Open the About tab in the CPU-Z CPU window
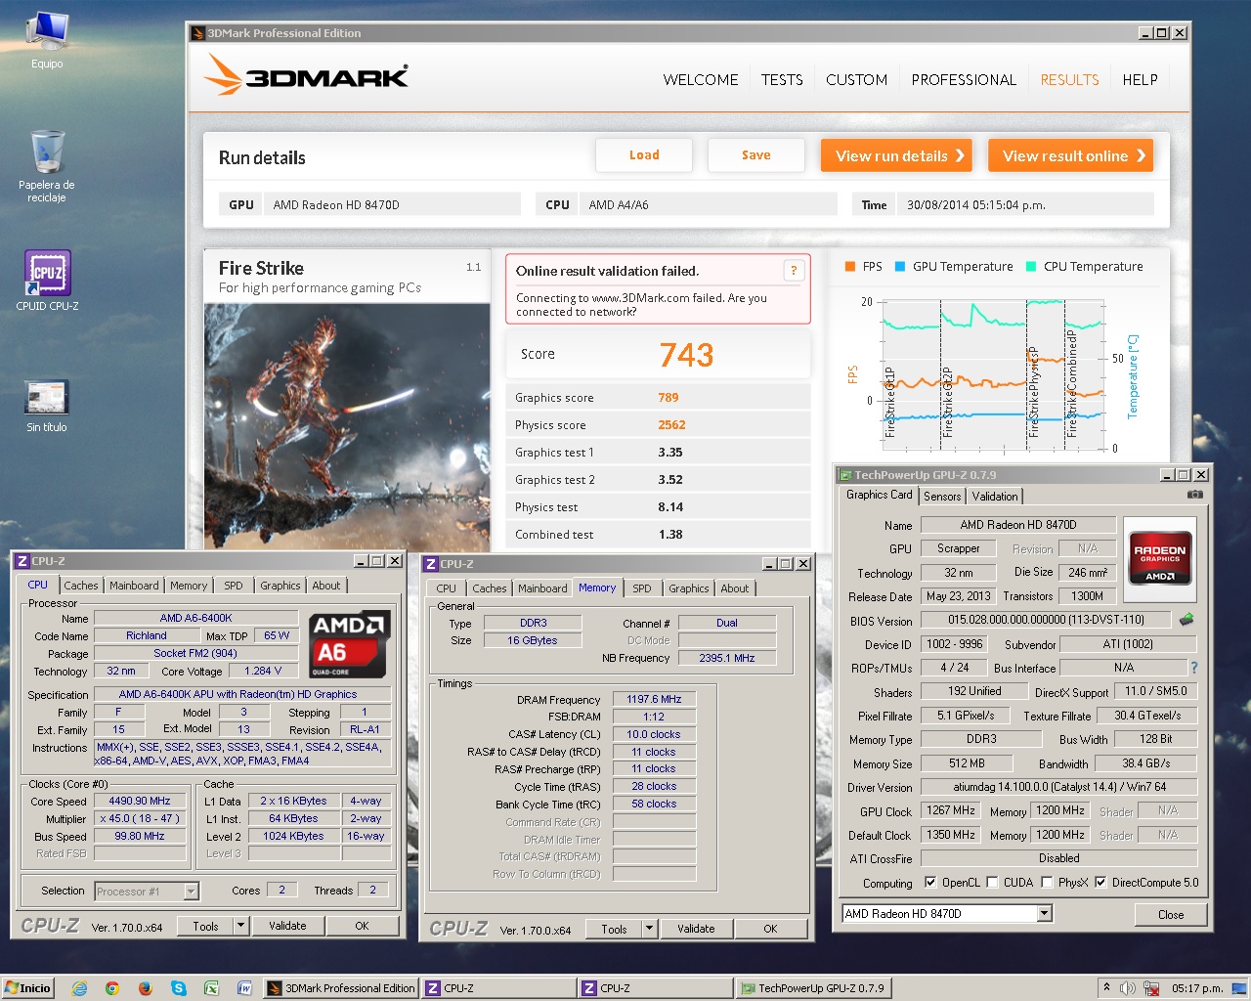This screenshot has width=1251, height=1001. (x=326, y=586)
